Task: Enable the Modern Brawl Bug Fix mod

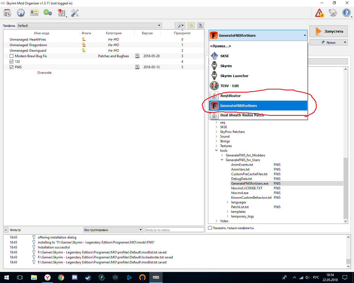Action: tap(11, 56)
